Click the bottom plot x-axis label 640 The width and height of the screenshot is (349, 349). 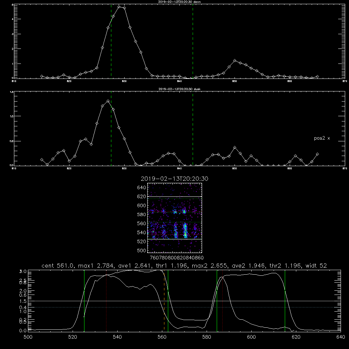click(341, 337)
